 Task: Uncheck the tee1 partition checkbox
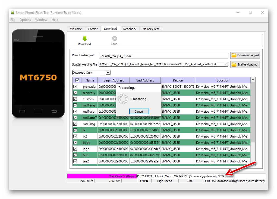click(75, 155)
